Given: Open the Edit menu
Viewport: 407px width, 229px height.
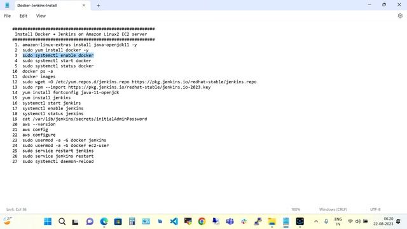Looking at the screenshot, I should coord(23,16).
